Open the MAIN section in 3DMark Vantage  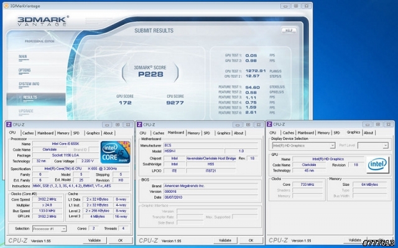(23, 57)
